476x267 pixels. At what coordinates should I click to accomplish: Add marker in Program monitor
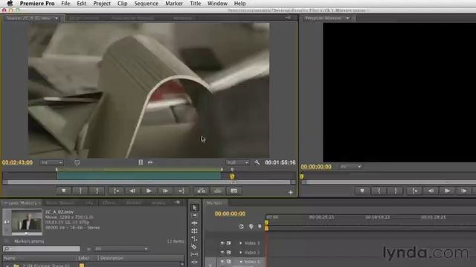point(362,191)
